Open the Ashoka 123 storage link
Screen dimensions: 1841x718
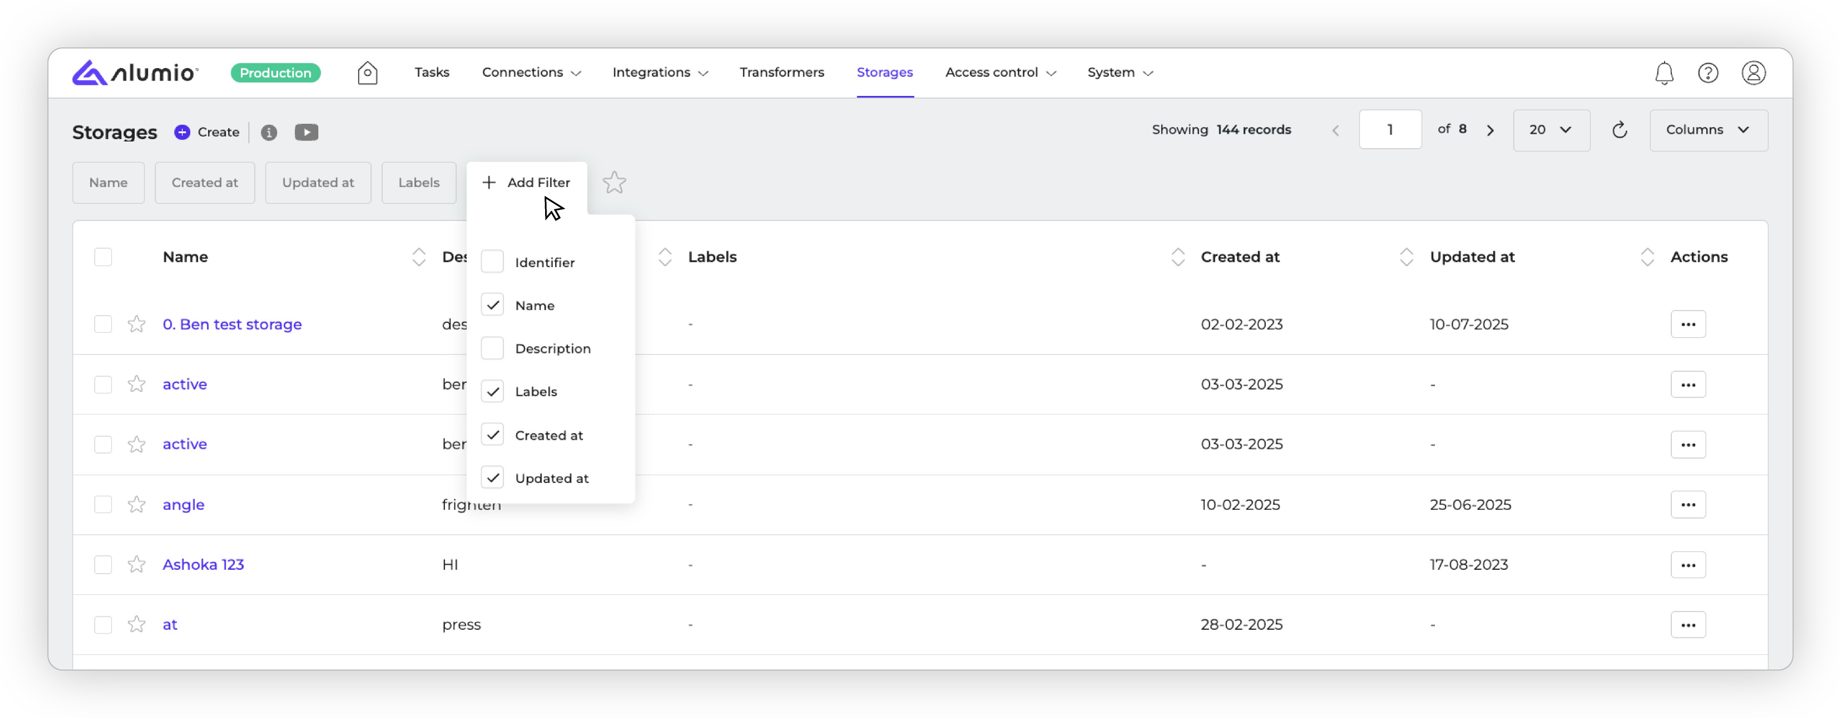[203, 565]
